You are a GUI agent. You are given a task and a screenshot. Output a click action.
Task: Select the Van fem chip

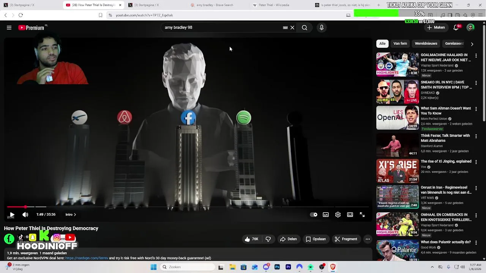(400, 44)
